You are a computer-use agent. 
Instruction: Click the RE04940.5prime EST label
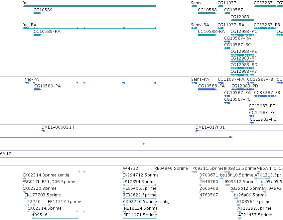pyautogui.click(x=171, y=168)
